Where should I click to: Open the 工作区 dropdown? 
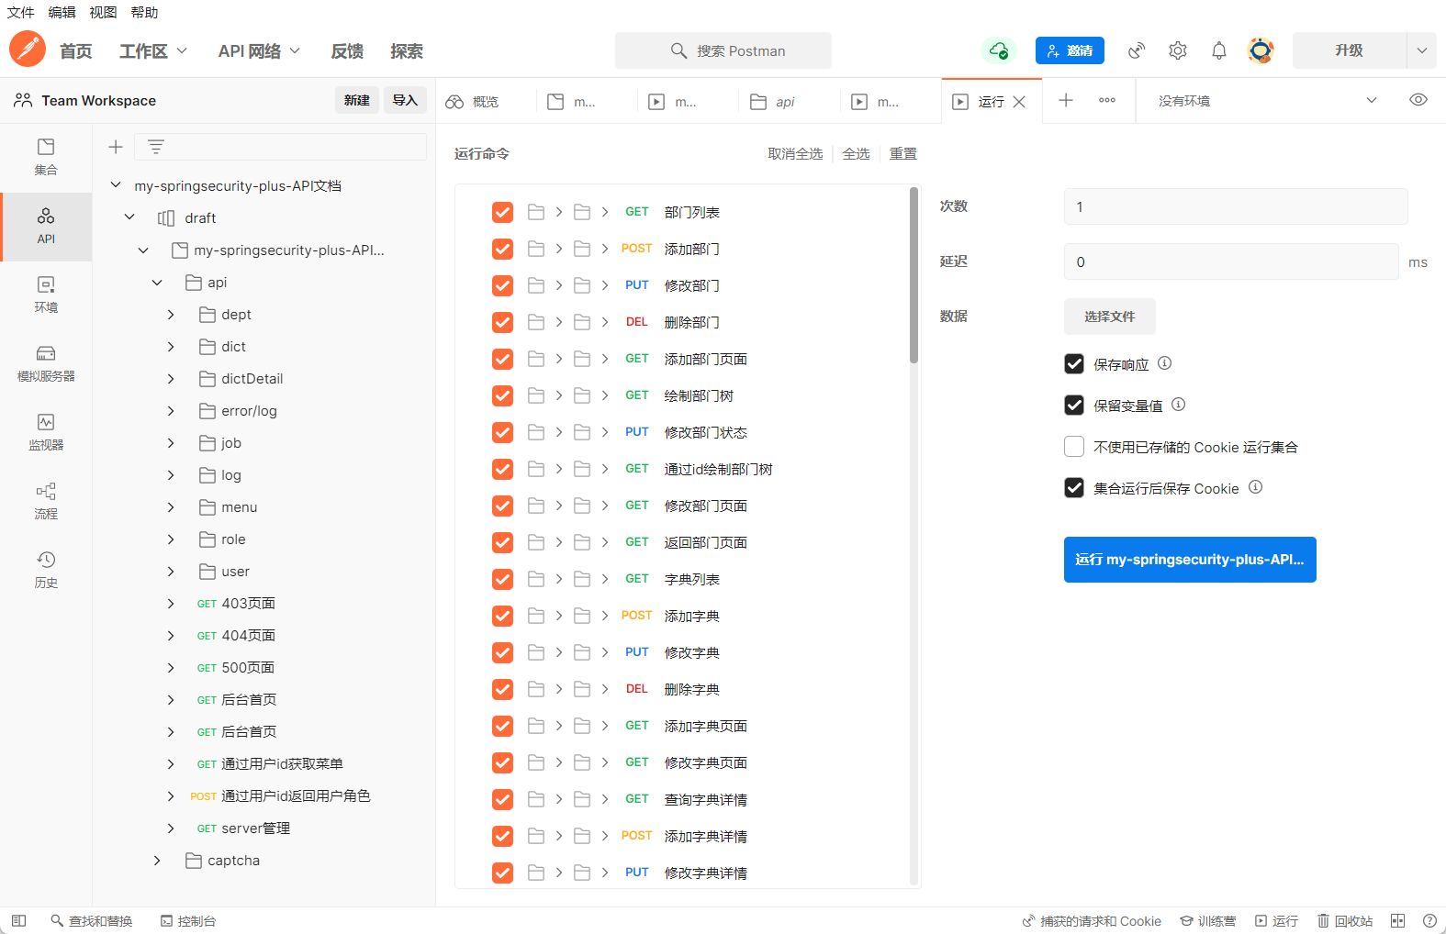[152, 50]
